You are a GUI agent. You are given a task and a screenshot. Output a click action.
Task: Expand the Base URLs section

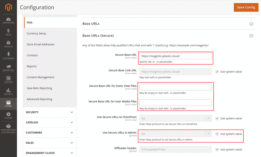251,24
